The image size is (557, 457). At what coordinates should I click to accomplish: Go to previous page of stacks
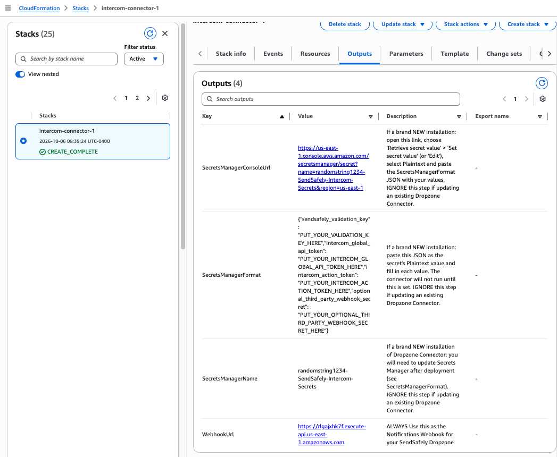point(115,98)
